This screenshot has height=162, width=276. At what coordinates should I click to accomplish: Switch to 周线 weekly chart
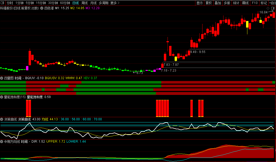coord(84,3)
